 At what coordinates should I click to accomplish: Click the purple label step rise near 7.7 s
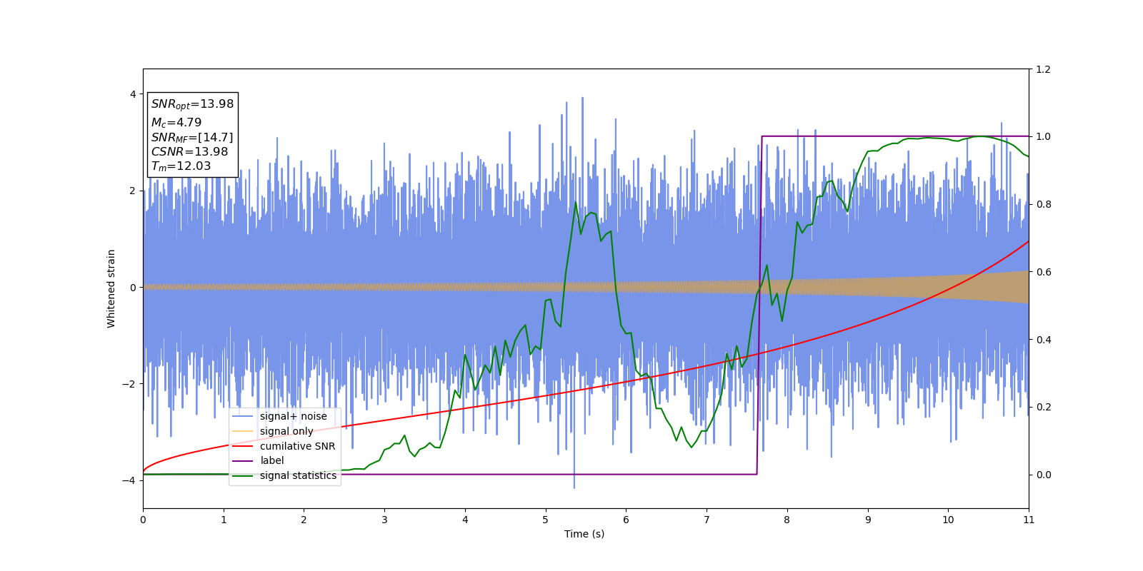click(759, 305)
